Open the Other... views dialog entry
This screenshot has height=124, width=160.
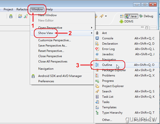tap(126, 120)
